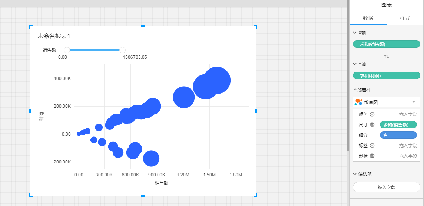Click the right panel vertical scrollbar

348,75
